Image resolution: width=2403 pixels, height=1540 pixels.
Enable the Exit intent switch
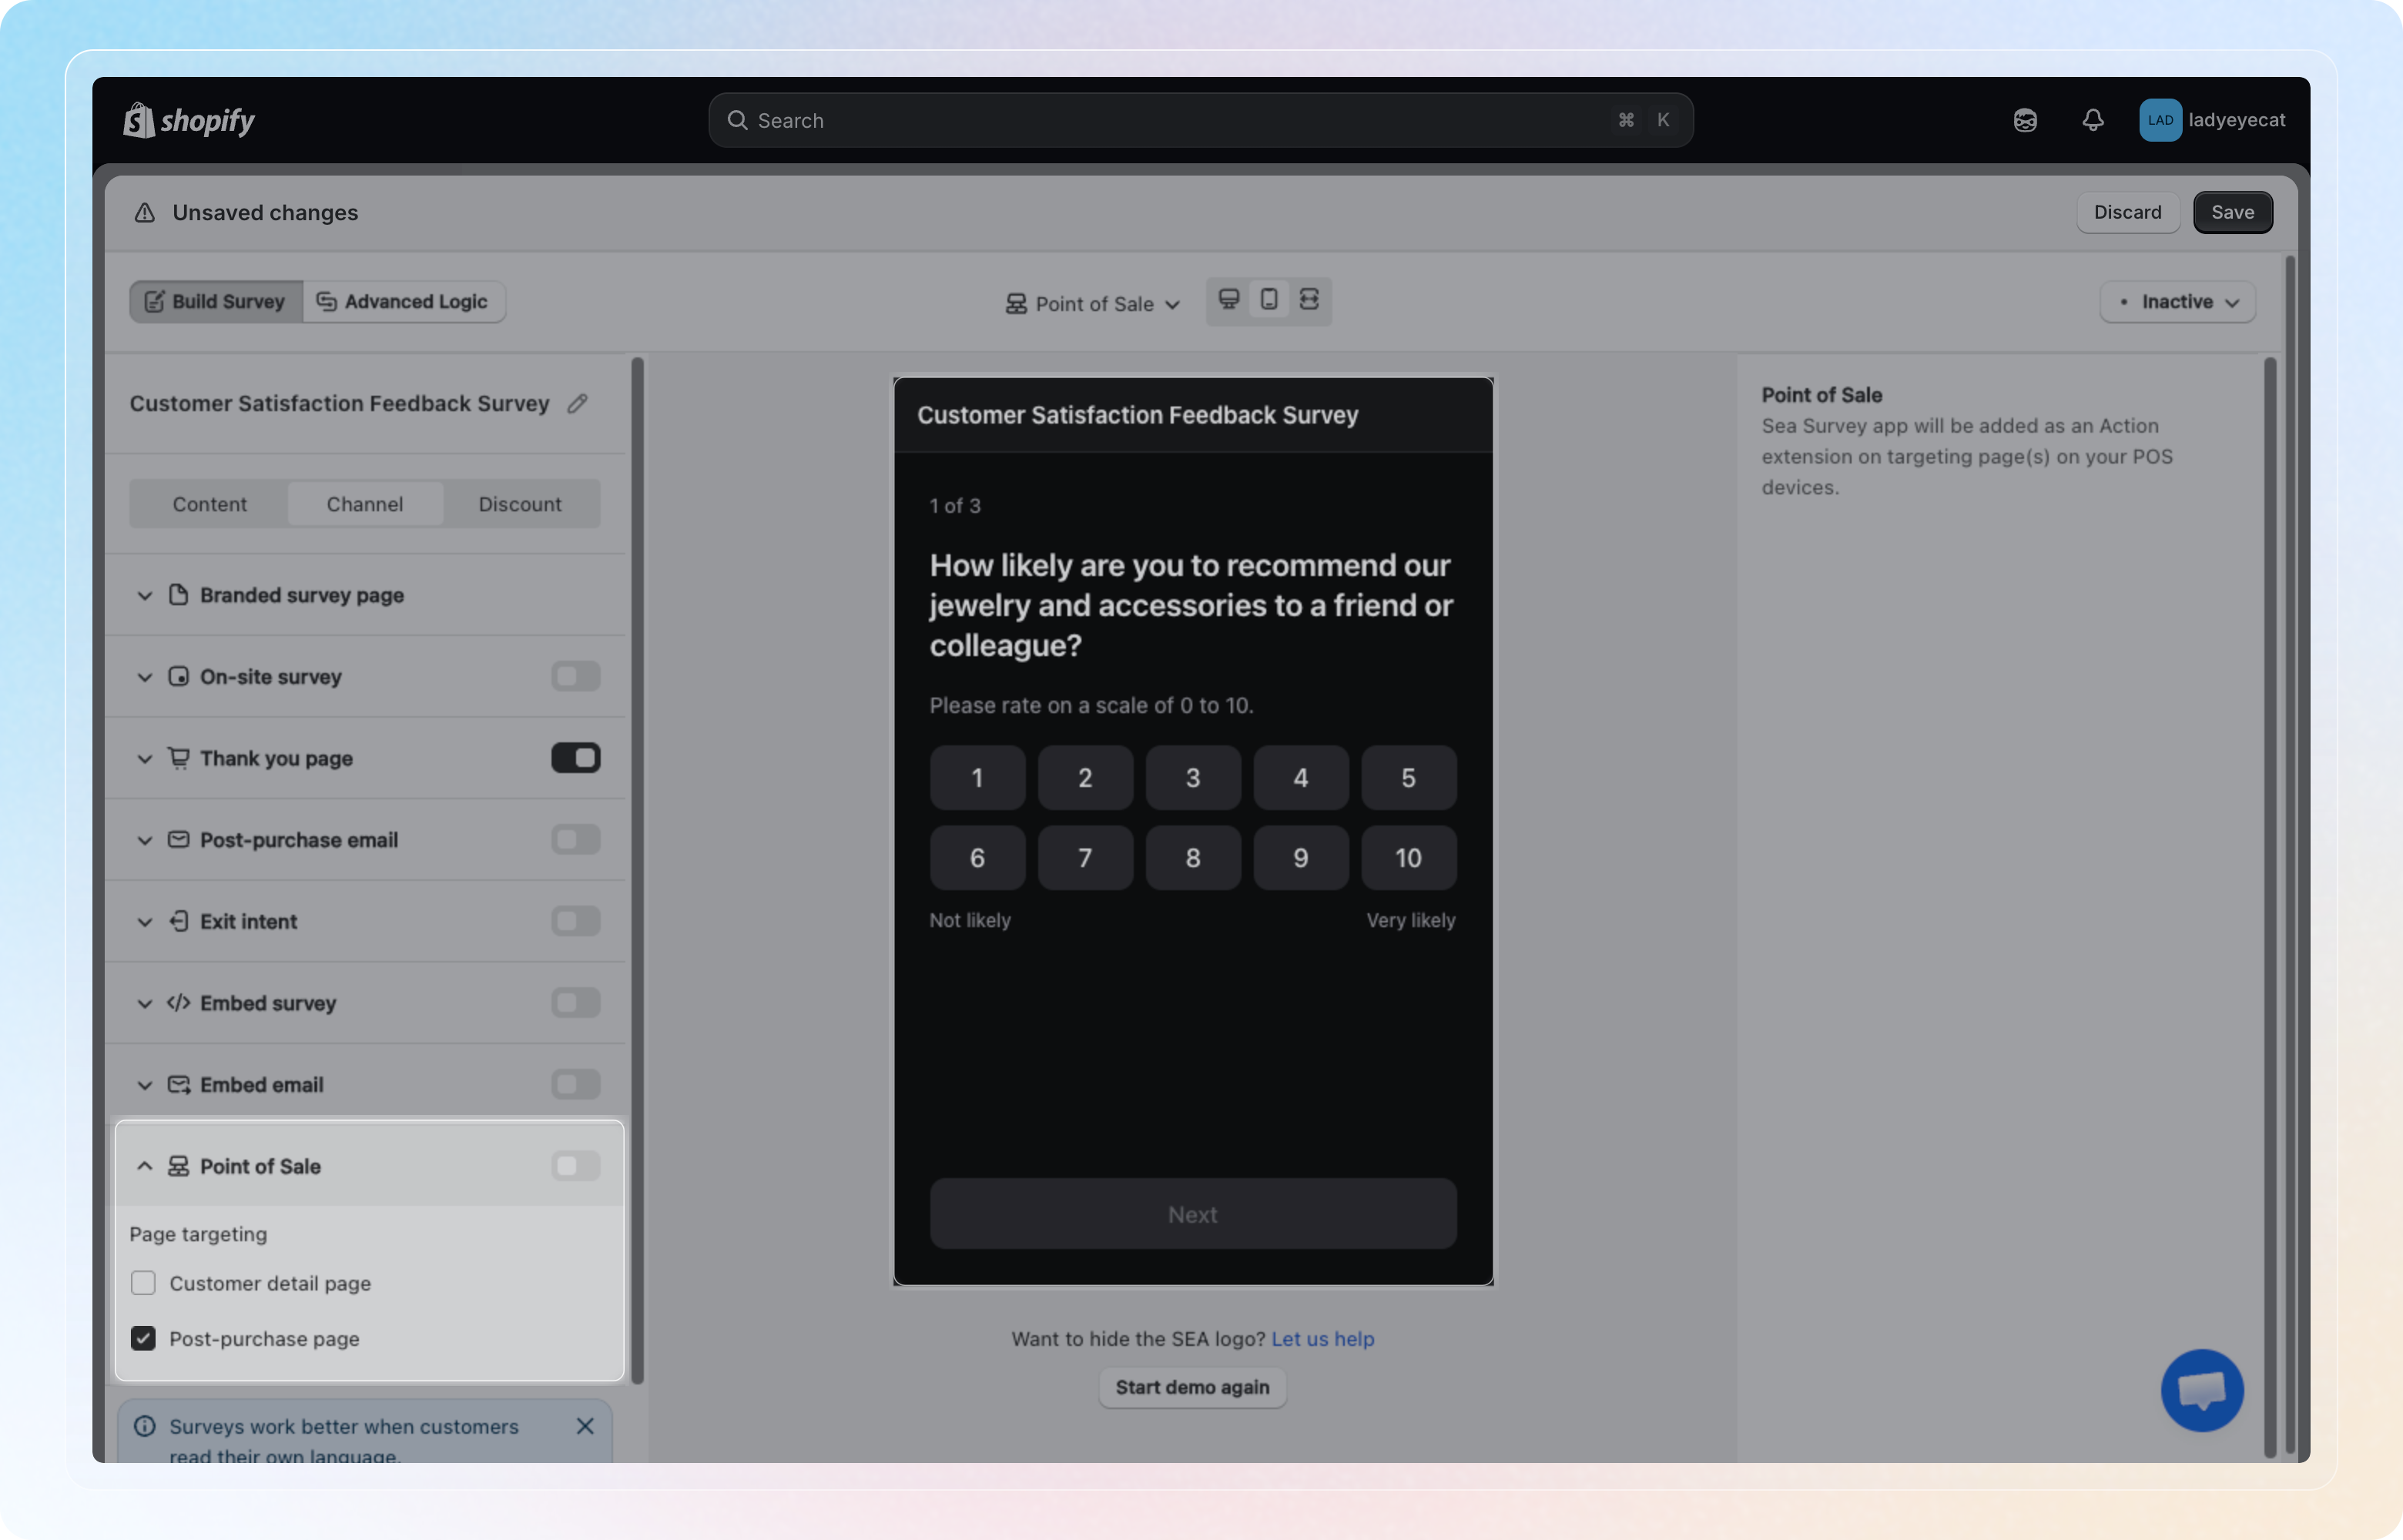pyautogui.click(x=576, y=921)
